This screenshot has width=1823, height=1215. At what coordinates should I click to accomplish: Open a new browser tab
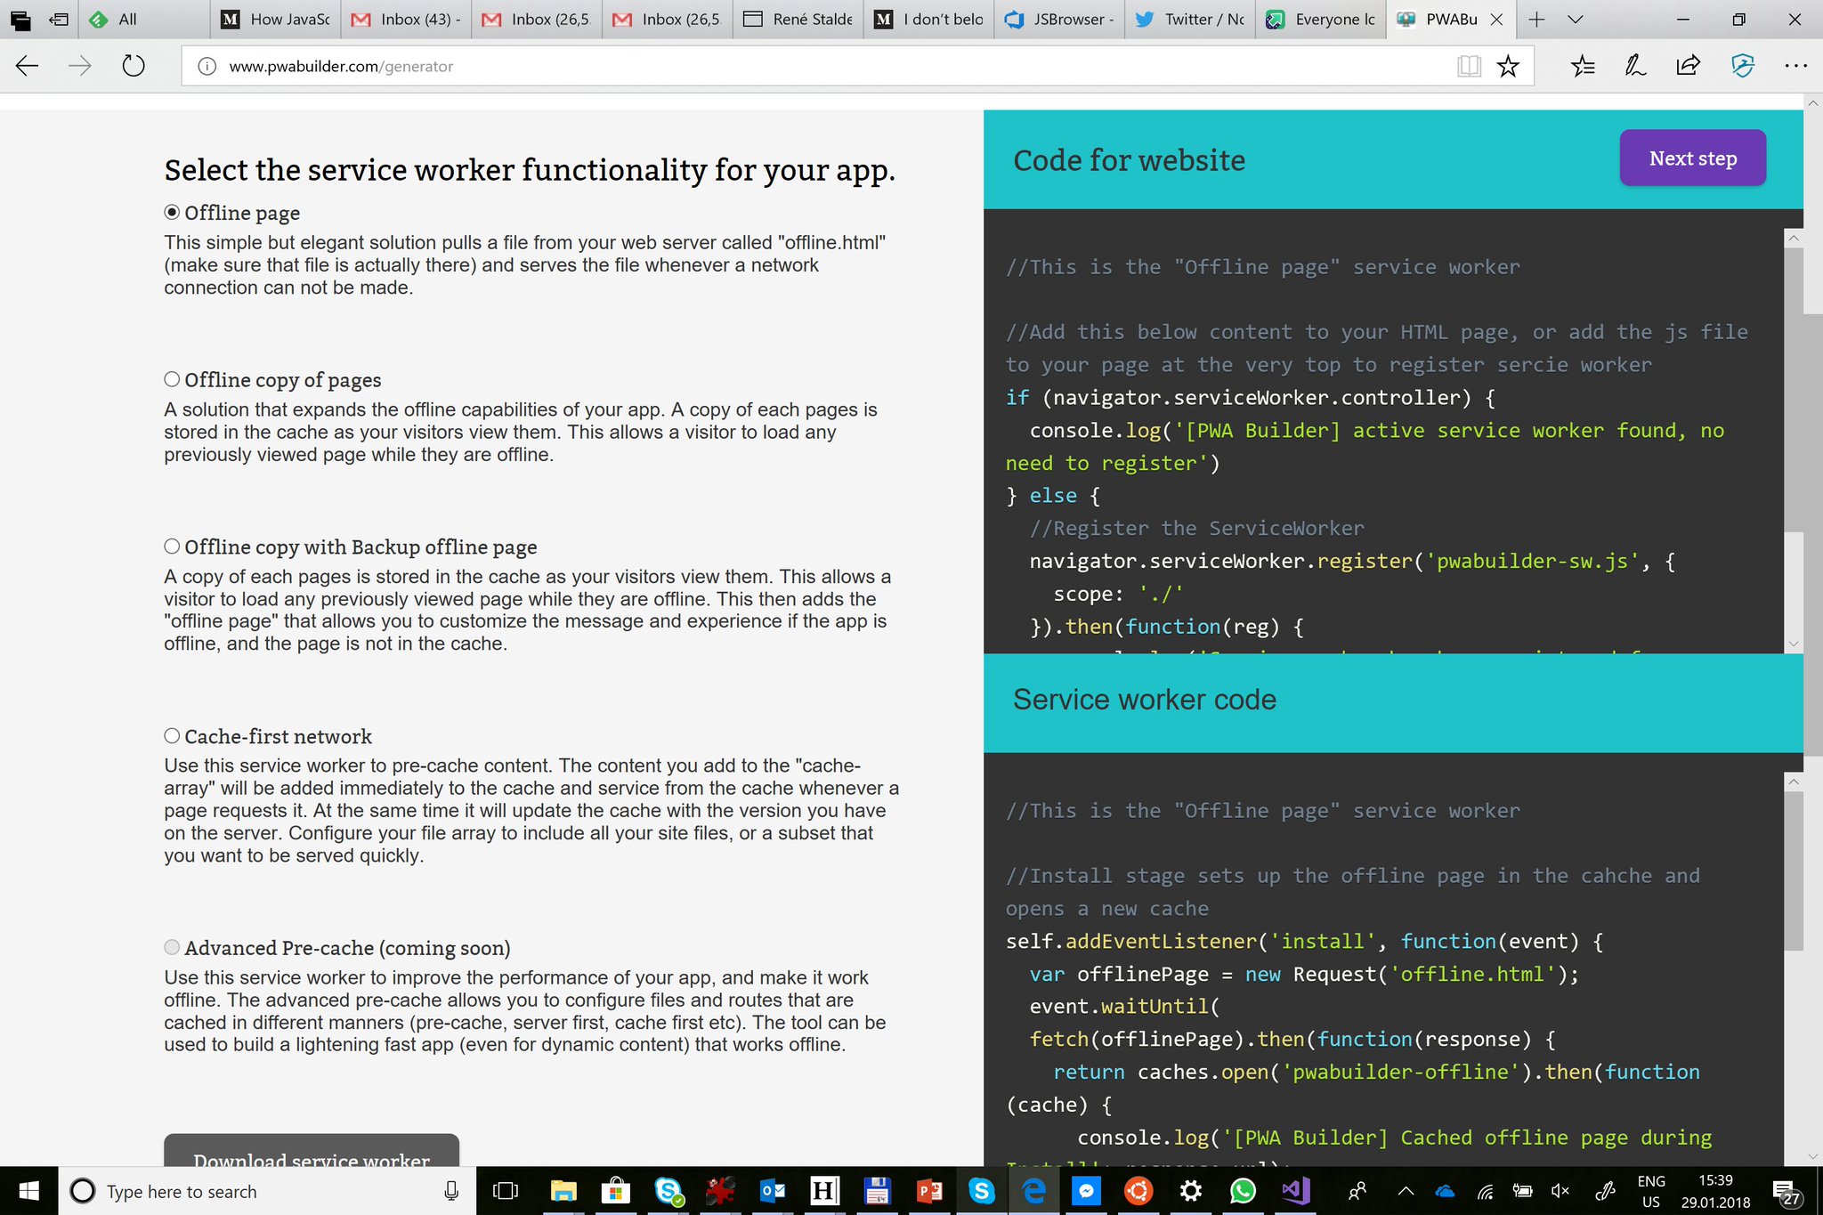(x=1536, y=19)
